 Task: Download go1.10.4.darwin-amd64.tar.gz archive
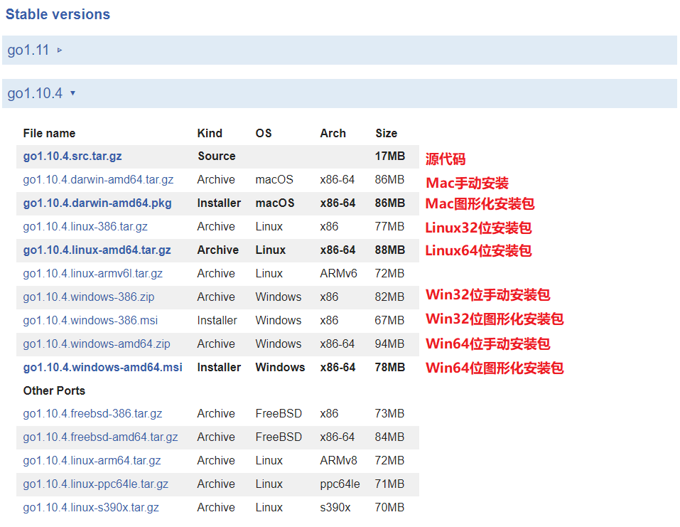99,180
